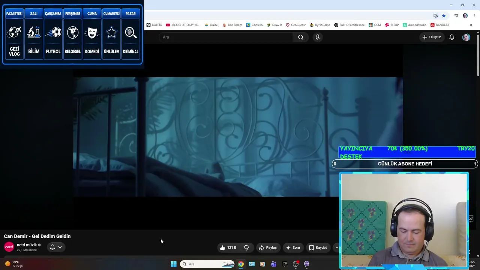Open the Quizei bookmark
This screenshot has width=480, height=270.
[211, 25]
